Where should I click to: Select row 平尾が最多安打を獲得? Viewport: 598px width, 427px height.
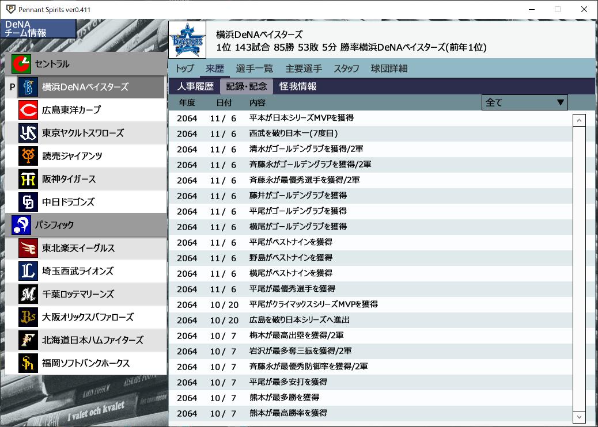pyautogui.click(x=370, y=383)
